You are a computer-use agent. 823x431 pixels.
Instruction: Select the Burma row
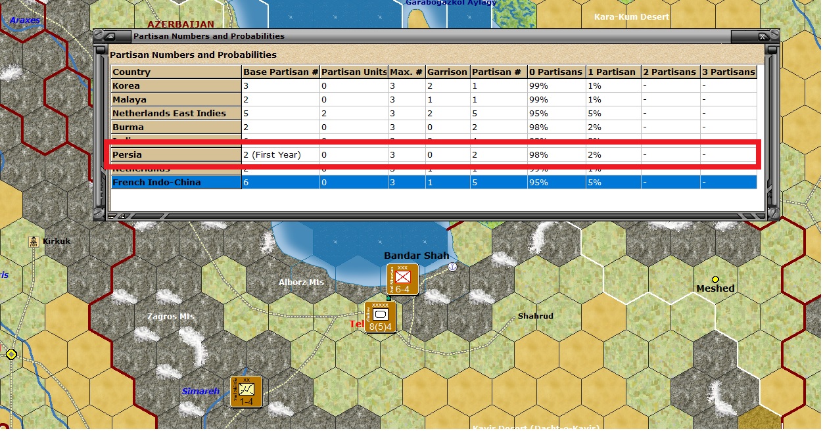[434, 127]
